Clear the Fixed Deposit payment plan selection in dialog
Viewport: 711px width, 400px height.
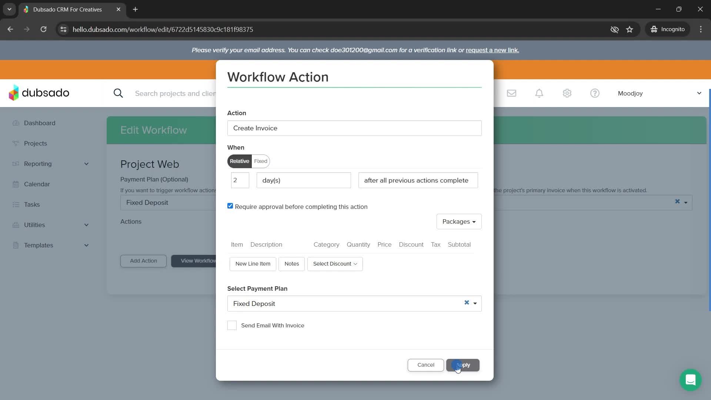[467, 303]
